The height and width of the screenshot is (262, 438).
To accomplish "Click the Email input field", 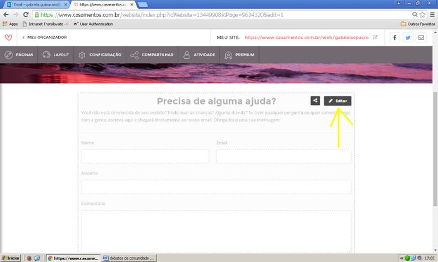I will click(x=284, y=156).
